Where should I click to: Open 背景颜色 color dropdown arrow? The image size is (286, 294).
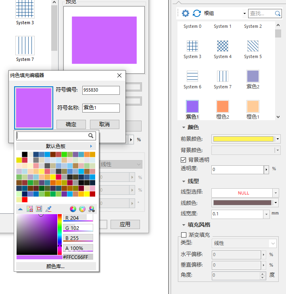point(278,150)
